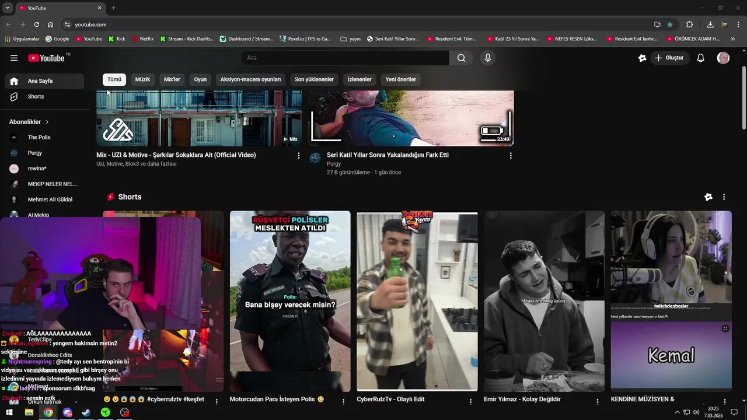Open Kick bookmark
The image size is (747, 420).
(x=117, y=39)
